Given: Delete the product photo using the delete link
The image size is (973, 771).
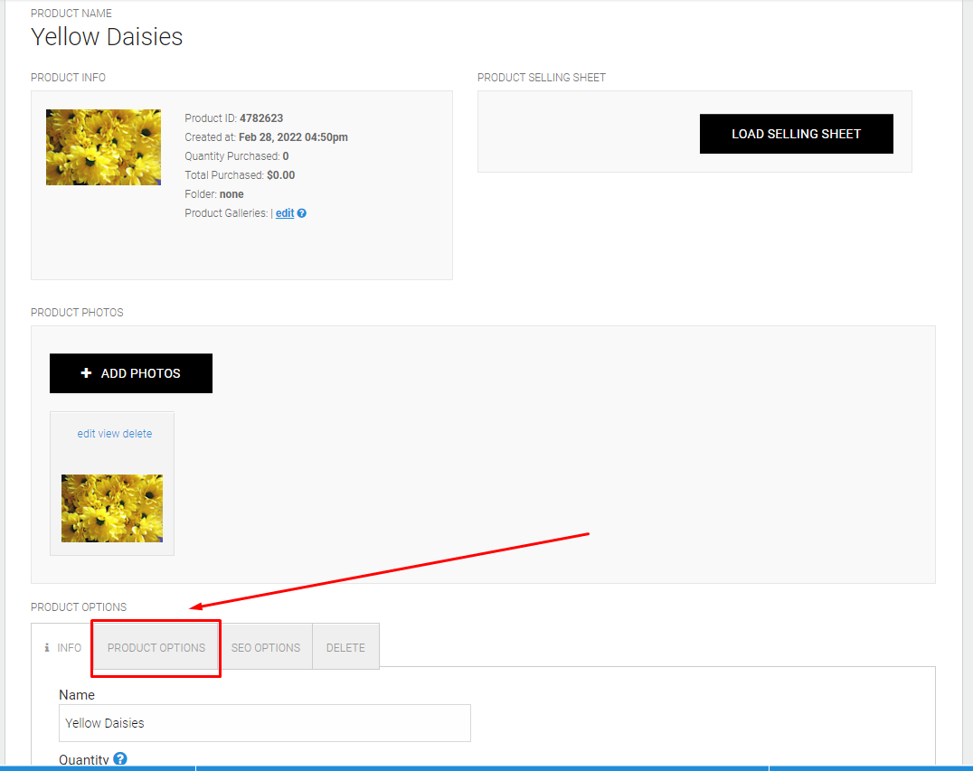Looking at the screenshot, I should point(136,434).
